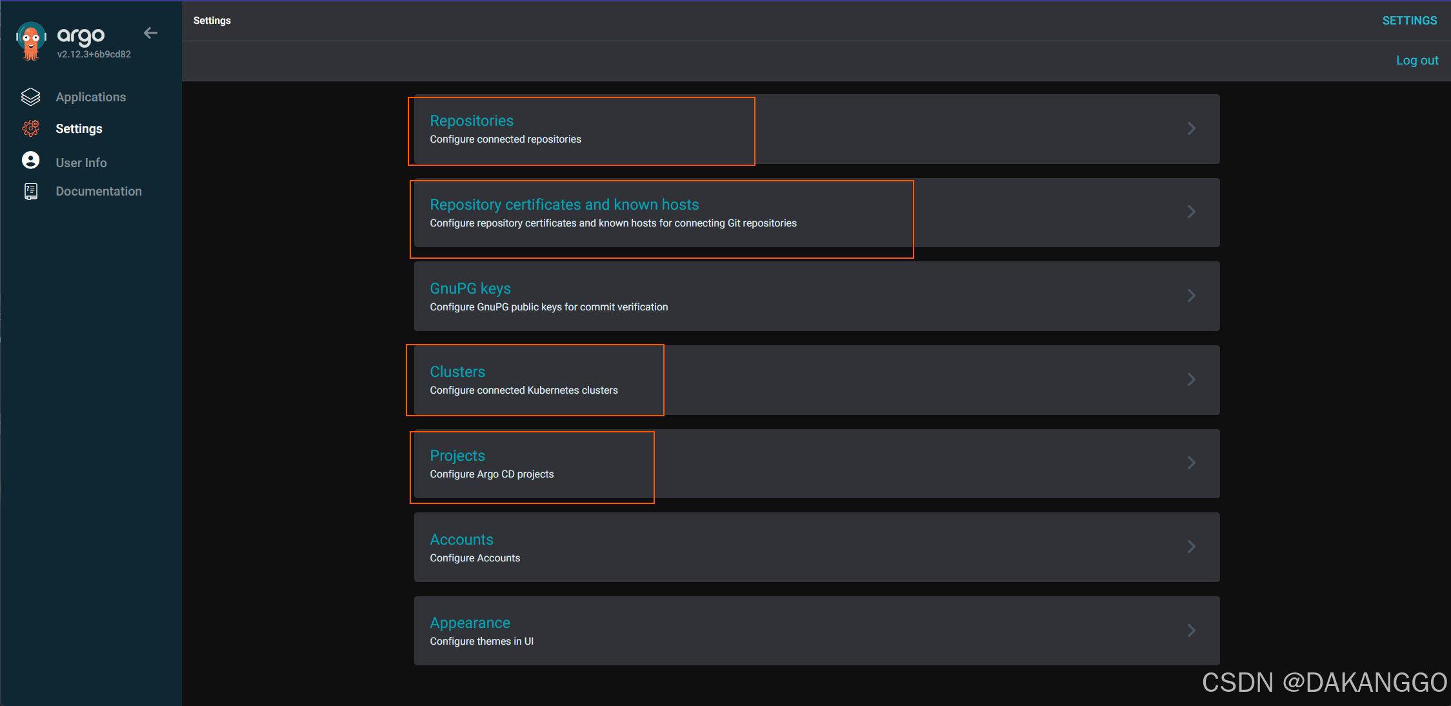Screen dimensions: 1451x706
Task: Log out of Argo CD
Action: (x=1417, y=60)
